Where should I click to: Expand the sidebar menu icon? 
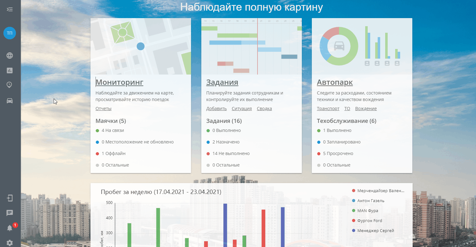pos(10,9)
